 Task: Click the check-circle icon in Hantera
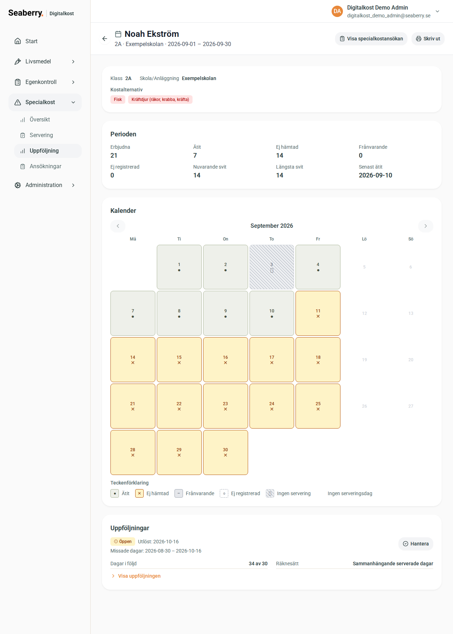406,544
